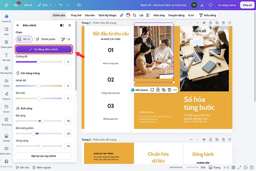Adjust the Cường độ slider

39,62
